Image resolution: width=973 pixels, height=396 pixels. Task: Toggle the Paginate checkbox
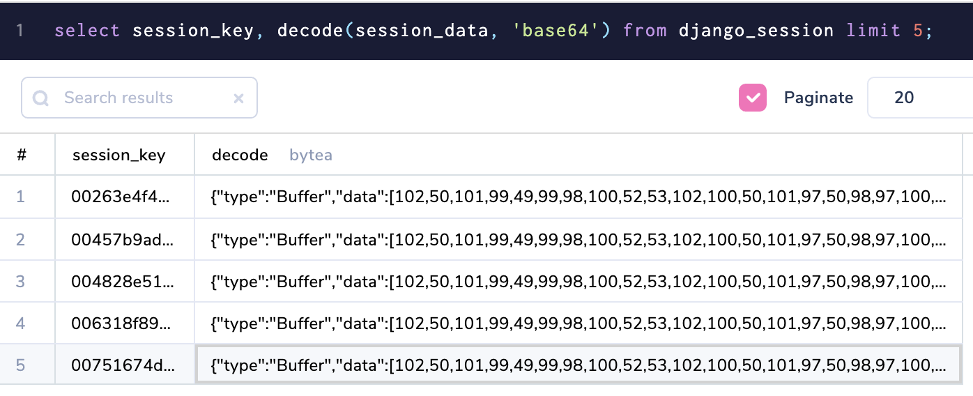pos(753,98)
